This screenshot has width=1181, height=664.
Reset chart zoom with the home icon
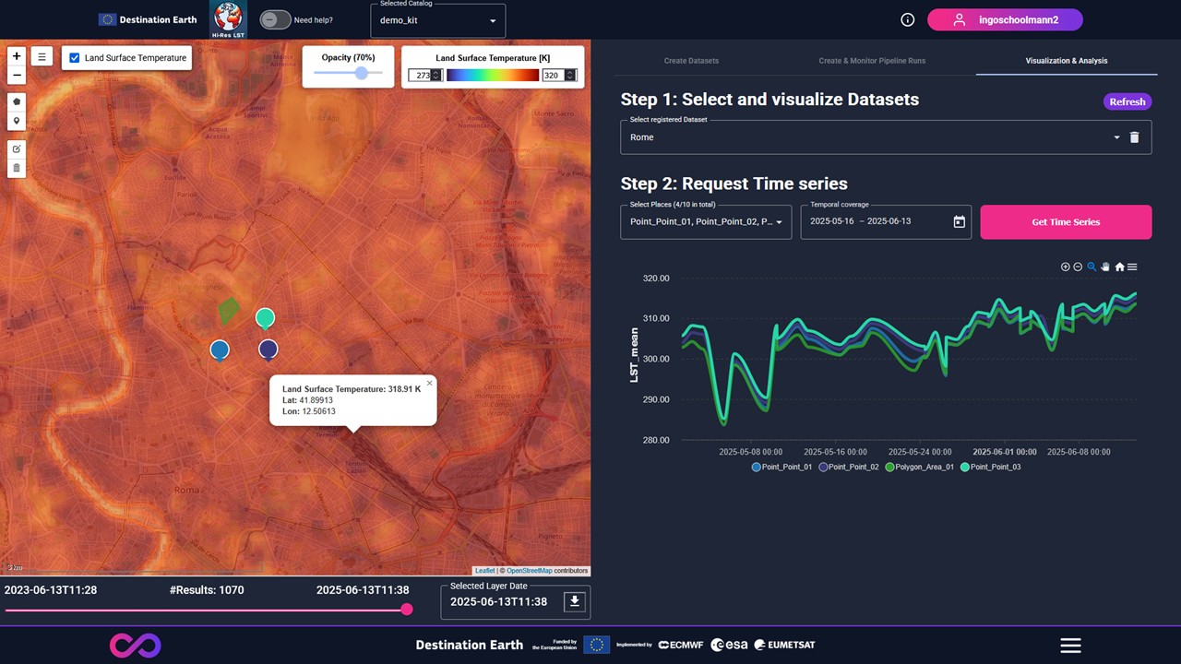click(1119, 267)
